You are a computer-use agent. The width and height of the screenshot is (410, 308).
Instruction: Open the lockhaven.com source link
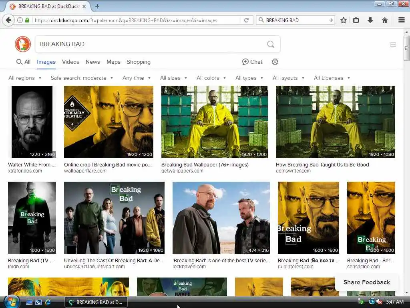click(x=189, y=267)
